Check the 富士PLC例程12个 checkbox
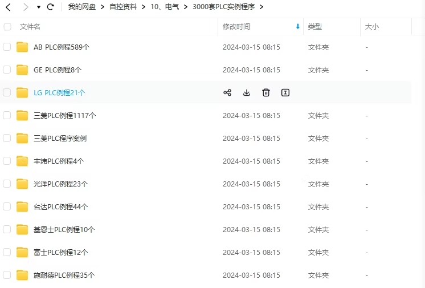Image resolution: width=425 pixels, height=288 pixels. (x=7, y=252)
